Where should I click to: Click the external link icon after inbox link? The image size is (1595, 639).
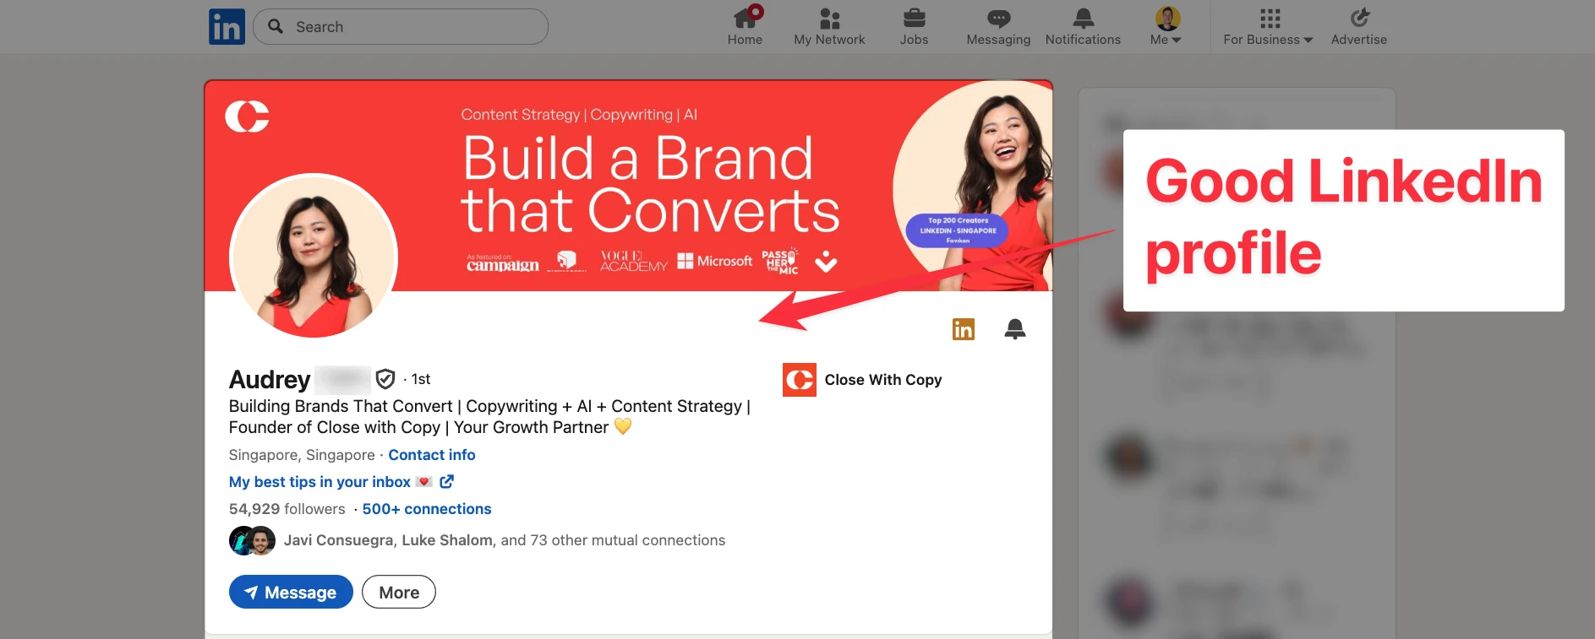point(447,481)
